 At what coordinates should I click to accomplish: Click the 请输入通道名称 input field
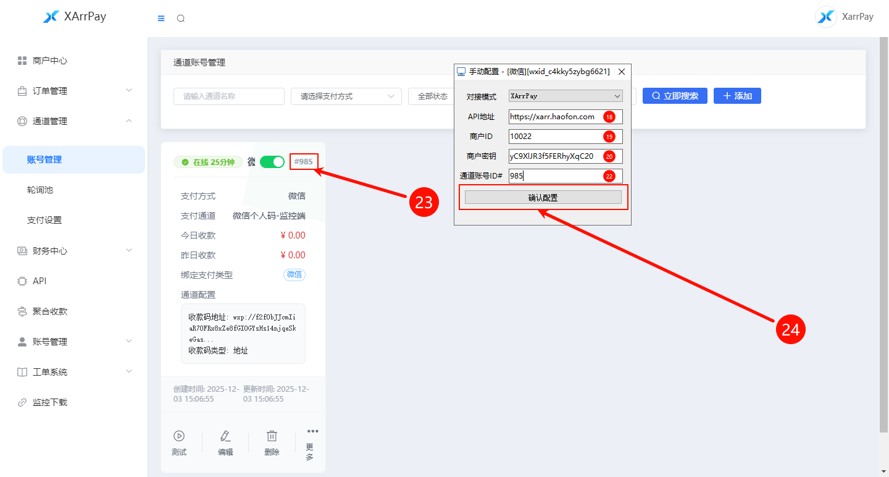228,96
